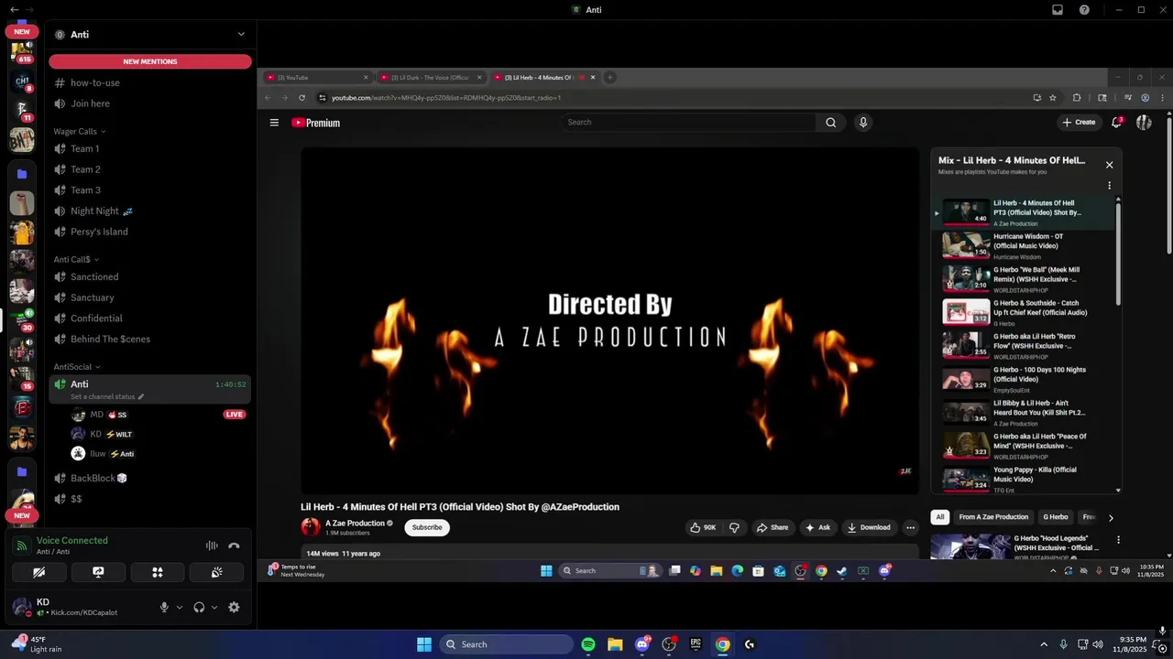The width and height of the screenshot is (1173, 659).
Task: Reload the YouTube page
Action: click(301, 98)
